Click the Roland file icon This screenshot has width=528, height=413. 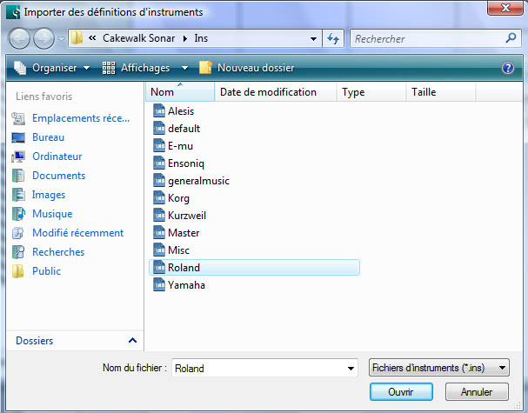pyautogui.click(x=159, y=268)
